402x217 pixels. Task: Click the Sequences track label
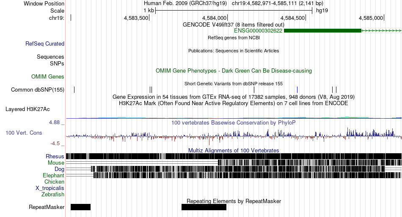tap(50, 57)
